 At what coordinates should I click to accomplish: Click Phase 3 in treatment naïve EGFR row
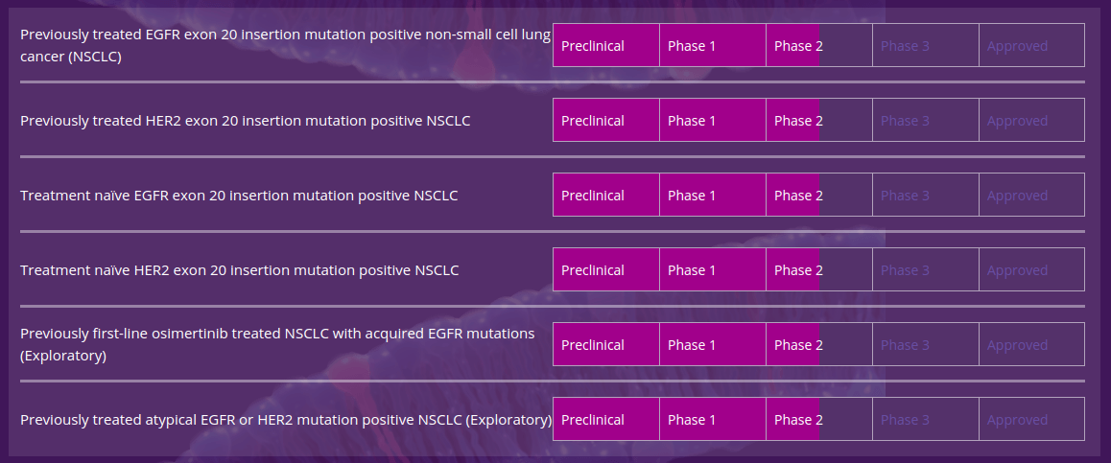(x=926, y=195)
